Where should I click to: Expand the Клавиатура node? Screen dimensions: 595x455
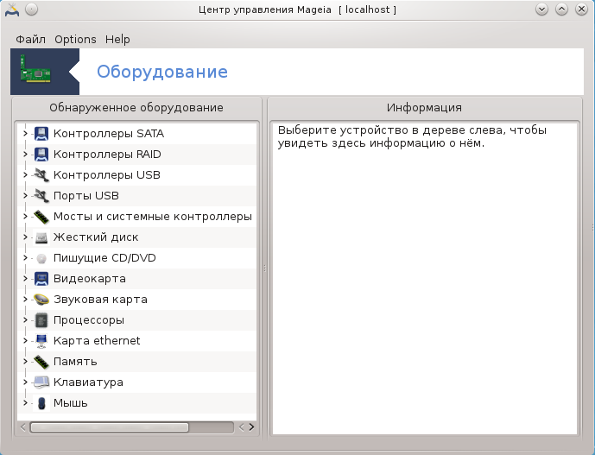point(25,382)
